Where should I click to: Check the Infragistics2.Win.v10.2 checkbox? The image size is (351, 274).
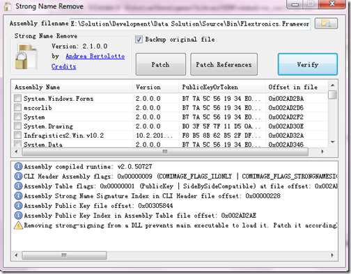17,135
